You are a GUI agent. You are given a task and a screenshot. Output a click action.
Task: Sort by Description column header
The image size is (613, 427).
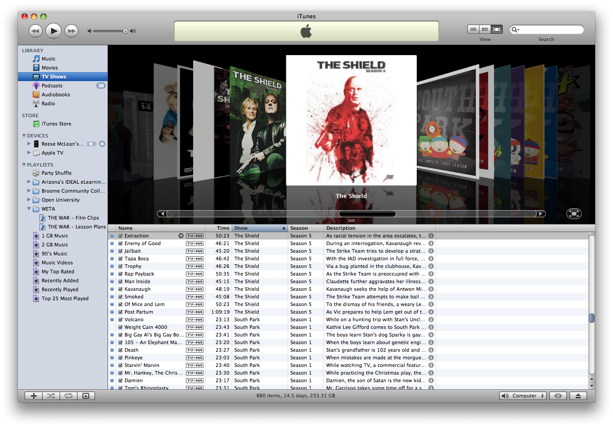click(x=380, y=228)
